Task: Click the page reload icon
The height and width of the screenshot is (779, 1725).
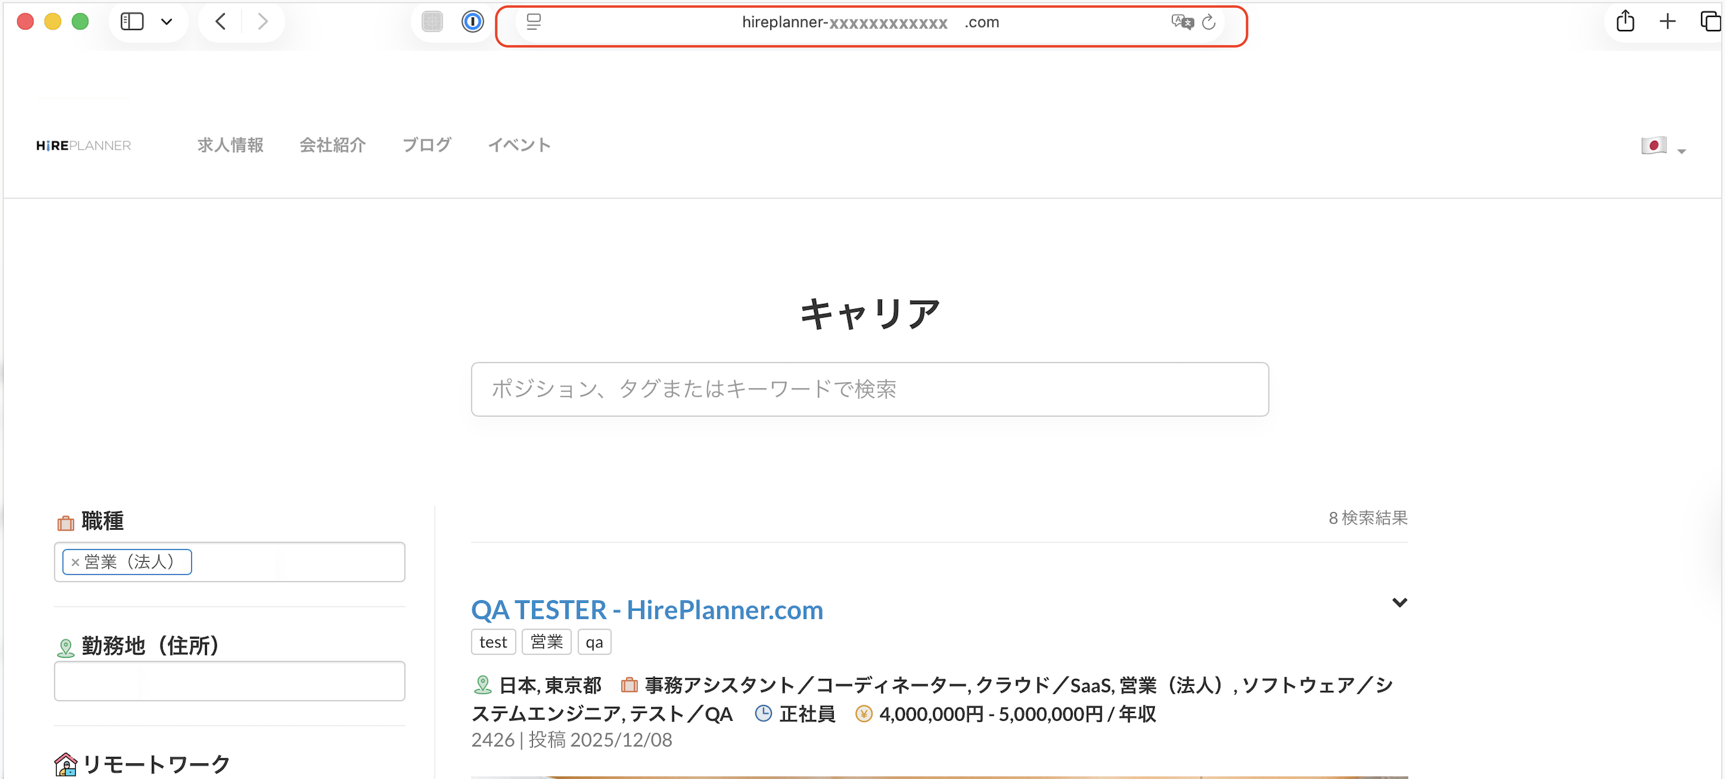Action: tap(1208, 22)
